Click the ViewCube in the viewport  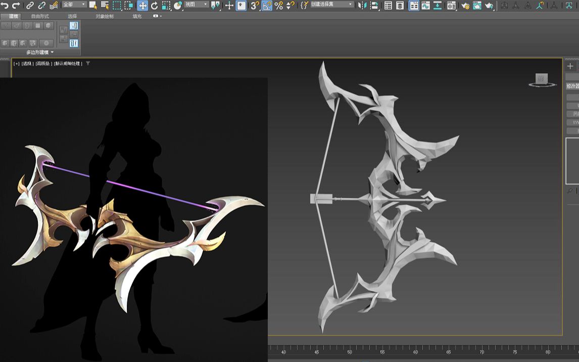point(542,79)
